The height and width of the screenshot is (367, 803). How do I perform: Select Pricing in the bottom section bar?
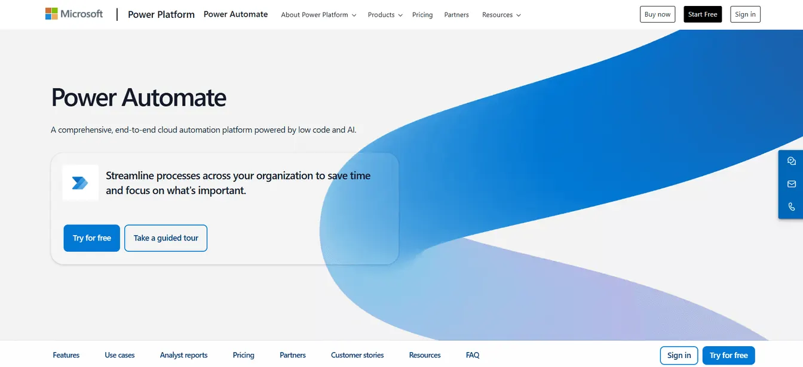pyautogui.click(x=244, y=355)
